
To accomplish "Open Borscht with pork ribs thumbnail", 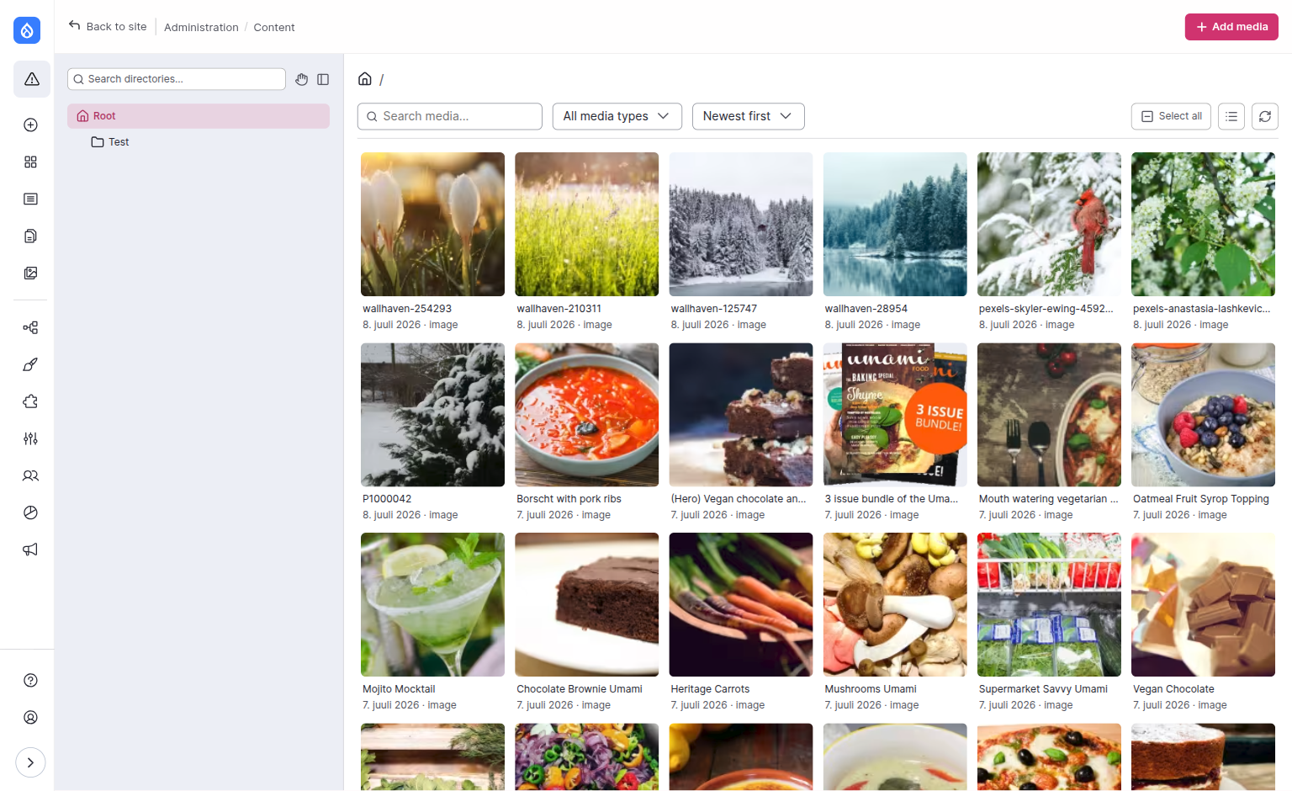I will point(586,414).
